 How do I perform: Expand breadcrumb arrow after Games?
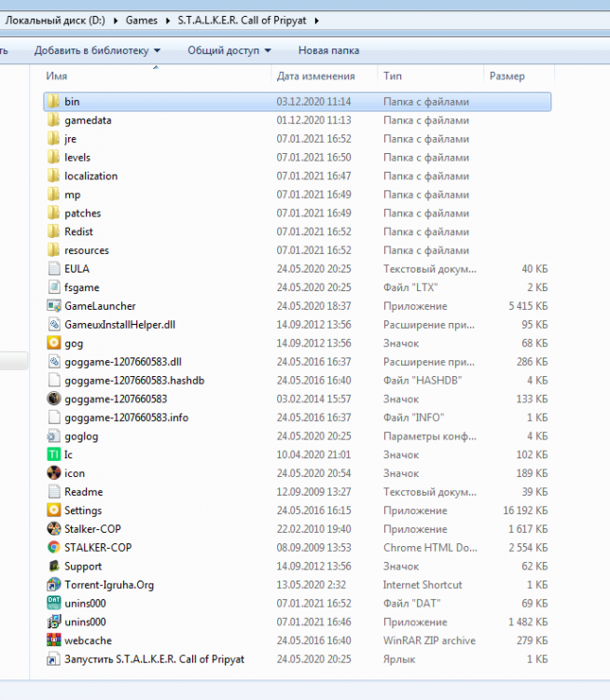pyautogui.click(x=168, y=21)
